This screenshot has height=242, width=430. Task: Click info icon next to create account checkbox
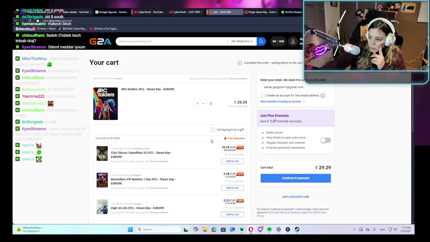(x=322, y=95)
